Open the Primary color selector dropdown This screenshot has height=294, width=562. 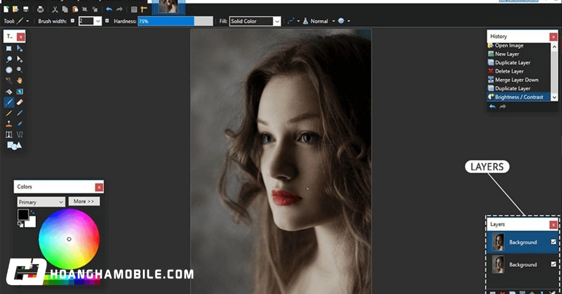(41, 202)
